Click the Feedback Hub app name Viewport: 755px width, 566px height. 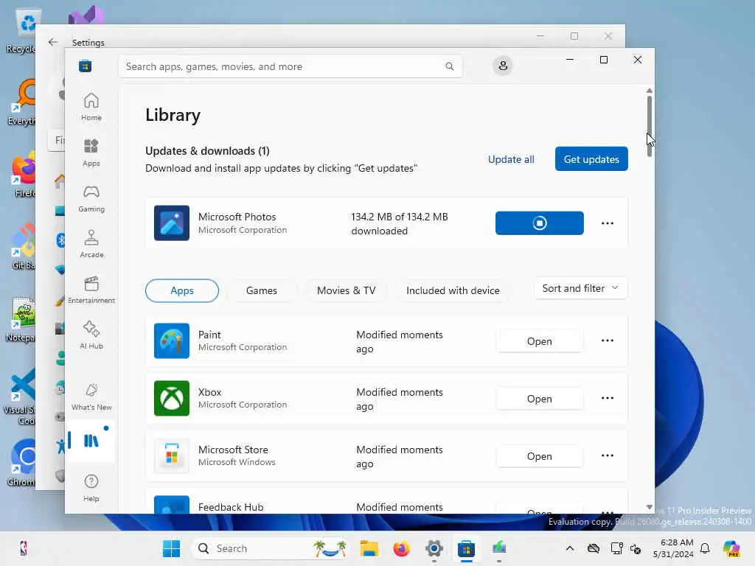(231, 507)
